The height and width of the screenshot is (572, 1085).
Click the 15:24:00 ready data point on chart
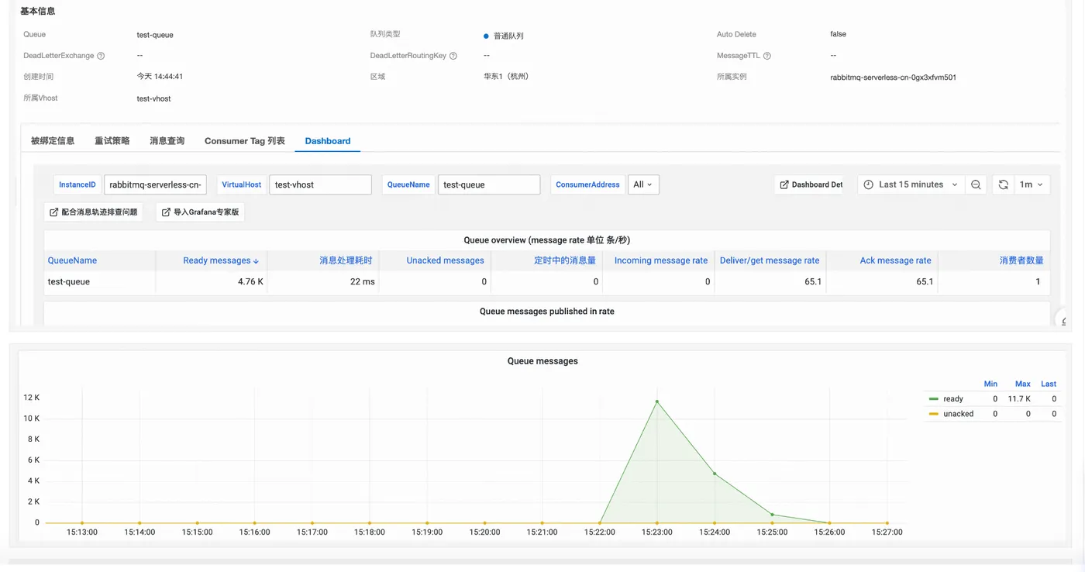pos(715,474)
